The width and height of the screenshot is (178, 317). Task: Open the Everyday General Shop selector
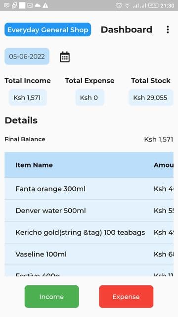point(48,30)
